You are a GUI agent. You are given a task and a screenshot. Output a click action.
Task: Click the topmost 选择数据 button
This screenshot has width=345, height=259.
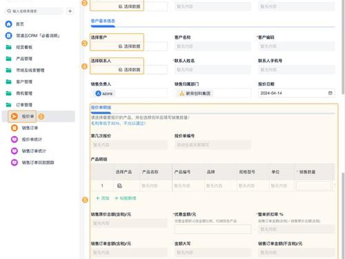129,6
